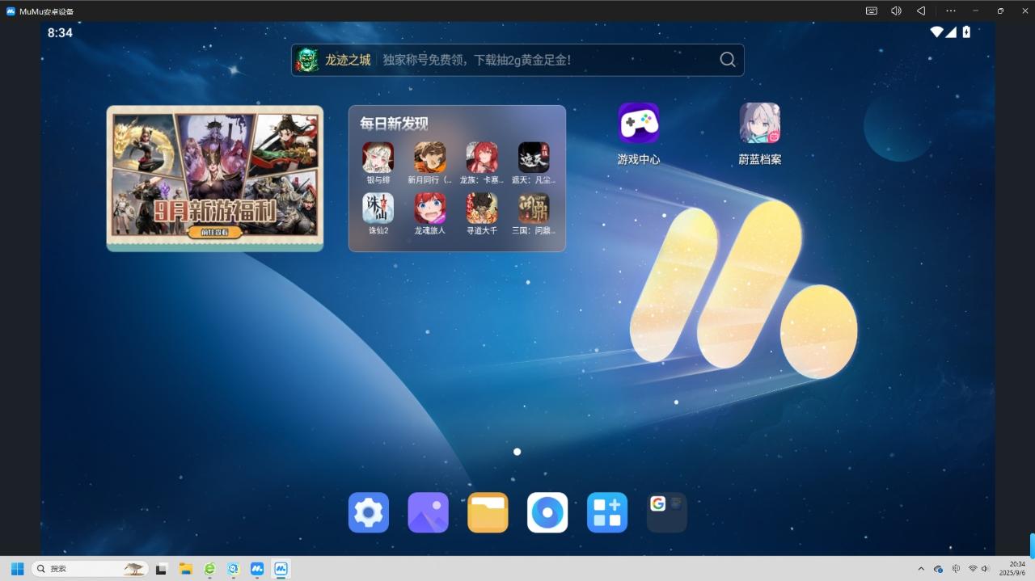Open the Settings gear app in dock
Screen dimensions: 1035x581
pos(369,512)
